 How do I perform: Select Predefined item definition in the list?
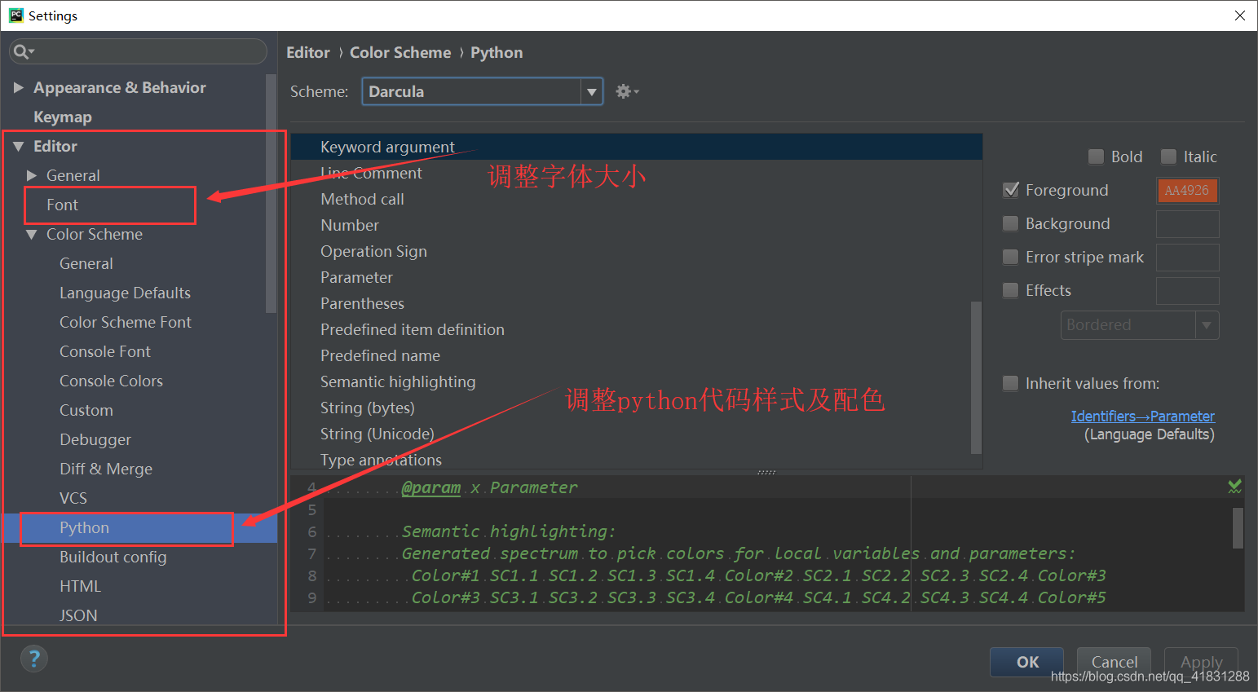(x=630, y=329)
